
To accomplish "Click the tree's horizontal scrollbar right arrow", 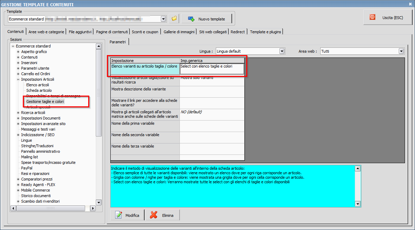I will tap(93, 208).
